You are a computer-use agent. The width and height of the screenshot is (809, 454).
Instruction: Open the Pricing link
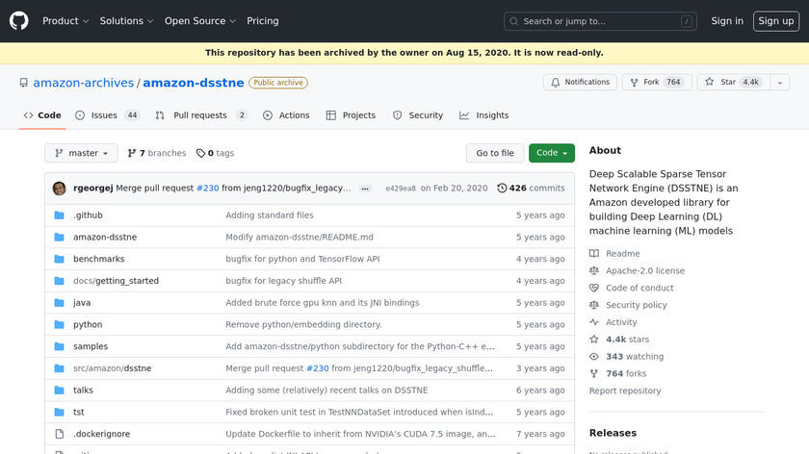click(x=263, y=21)
